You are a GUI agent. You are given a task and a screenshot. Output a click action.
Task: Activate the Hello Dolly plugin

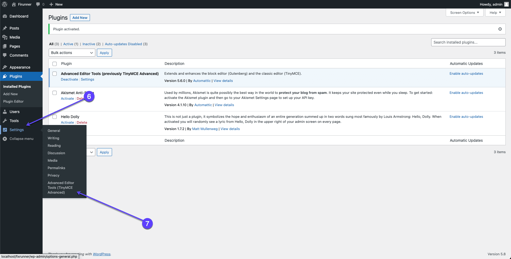(x=67, y=122)
